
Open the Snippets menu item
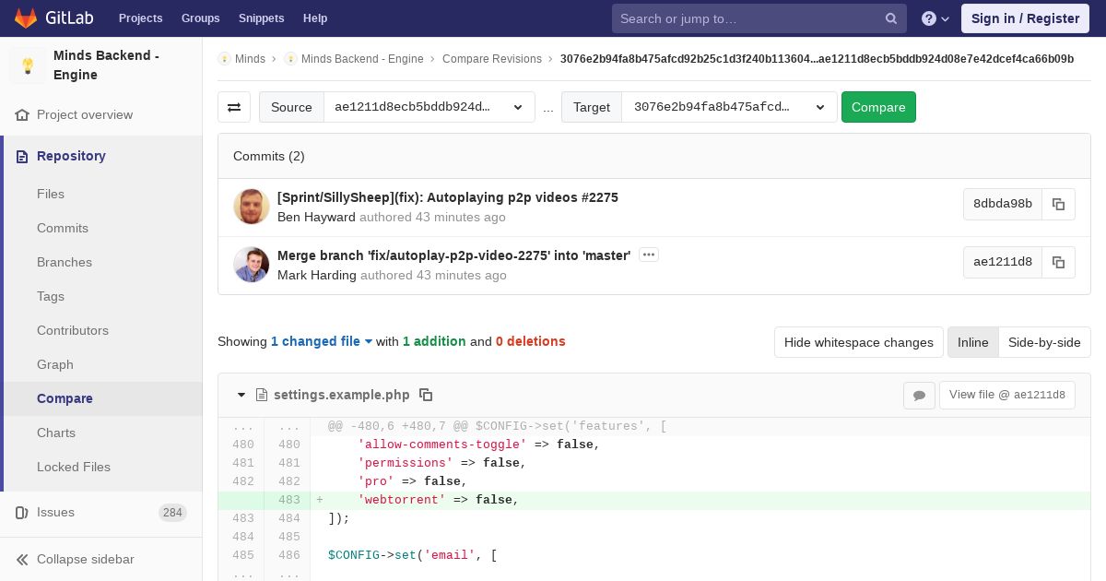[261, 18]
